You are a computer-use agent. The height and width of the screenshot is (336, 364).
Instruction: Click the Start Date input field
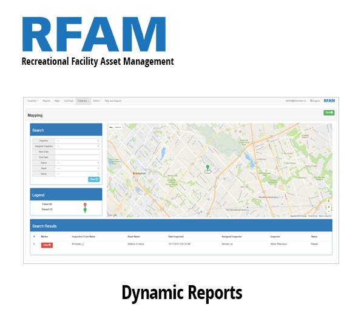tap(77, 151)
